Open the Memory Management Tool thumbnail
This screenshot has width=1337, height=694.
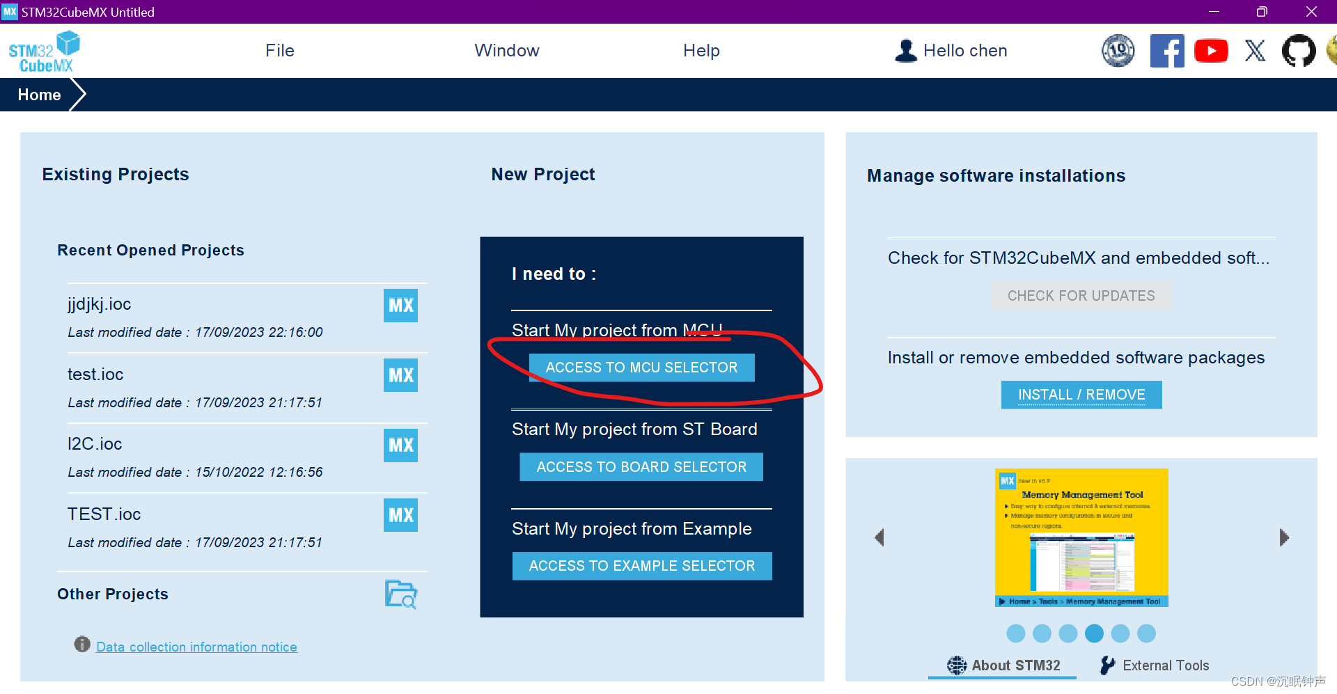pos(1081,538)
